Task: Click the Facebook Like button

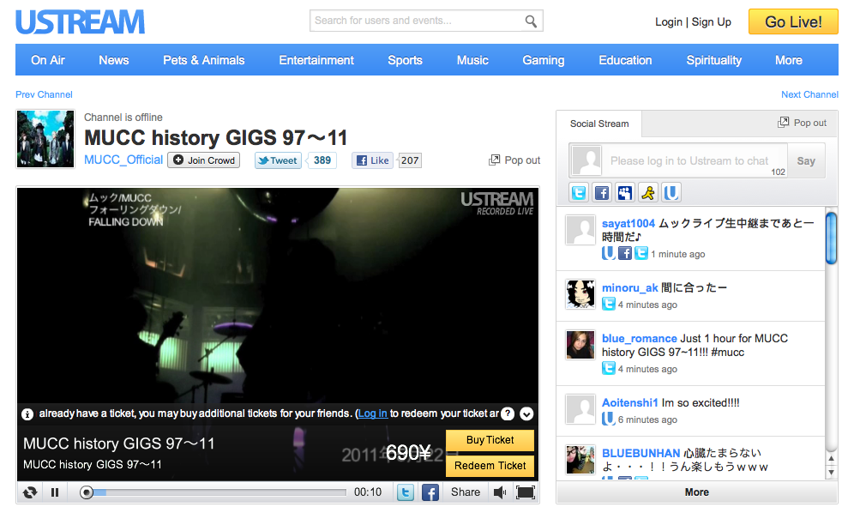Action: (372, 160)
